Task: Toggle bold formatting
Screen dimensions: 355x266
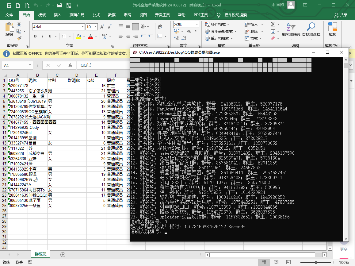Action: [x=35, y=36]
